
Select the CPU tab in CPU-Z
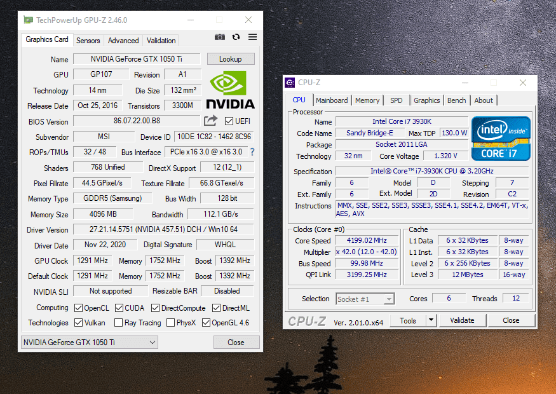[x=299, y=100]
